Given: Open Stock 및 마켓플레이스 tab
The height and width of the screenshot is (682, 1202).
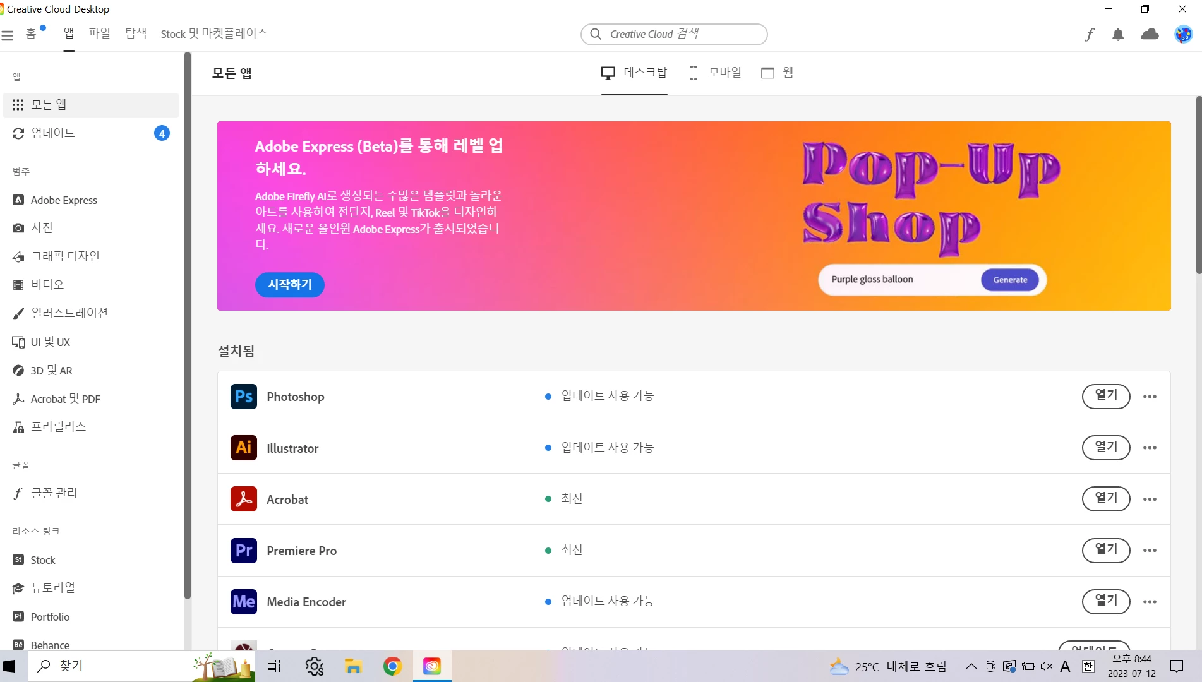Looking at the screenshot, I should (214, 33).
